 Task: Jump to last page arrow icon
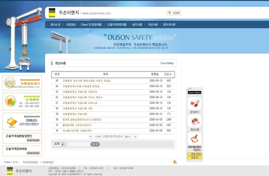(x=135, y=137)
